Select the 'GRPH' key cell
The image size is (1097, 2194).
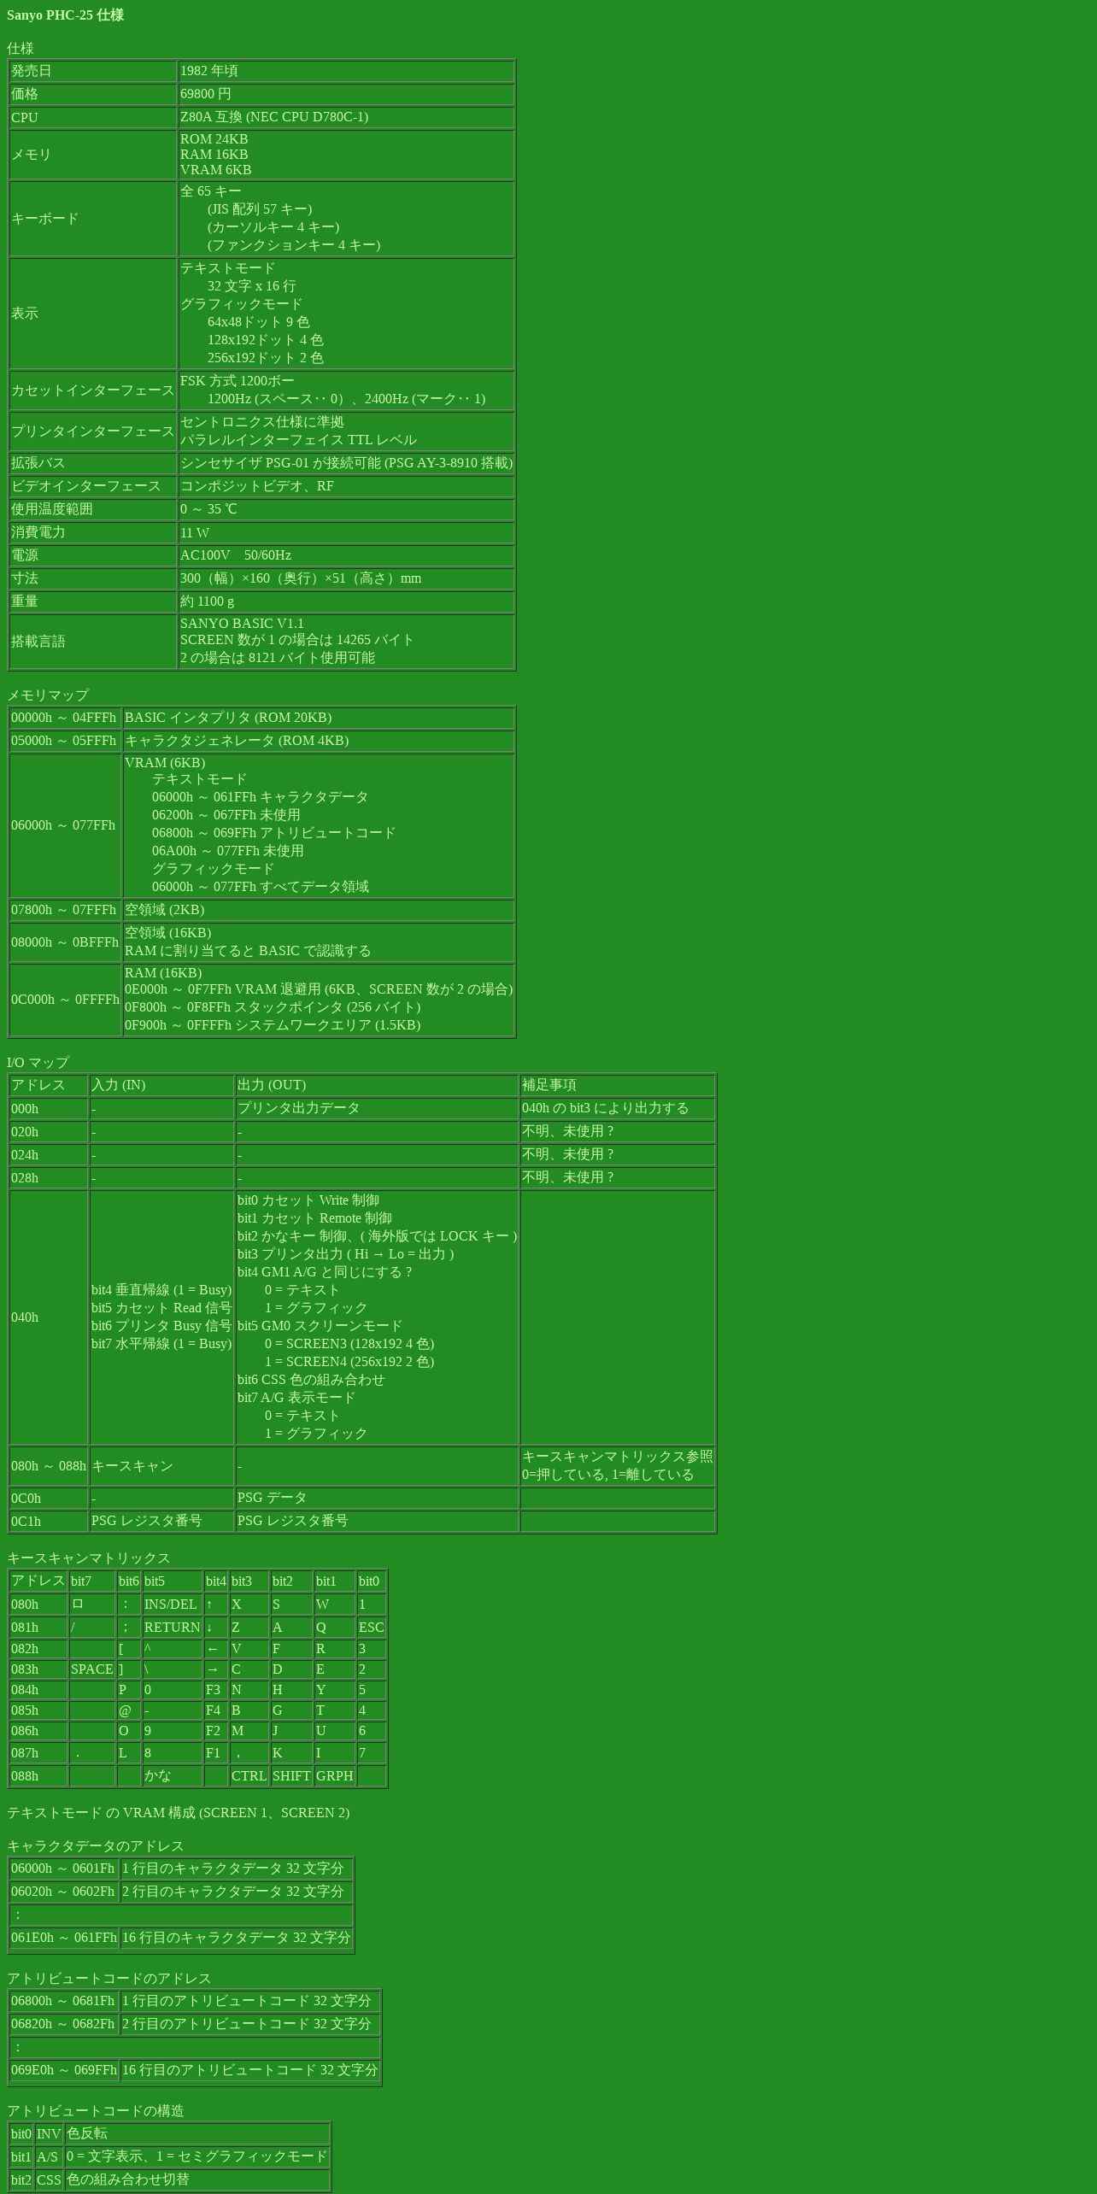point(335,1775)
